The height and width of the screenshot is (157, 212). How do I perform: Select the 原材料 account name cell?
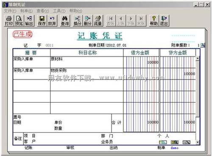(86, 62)
